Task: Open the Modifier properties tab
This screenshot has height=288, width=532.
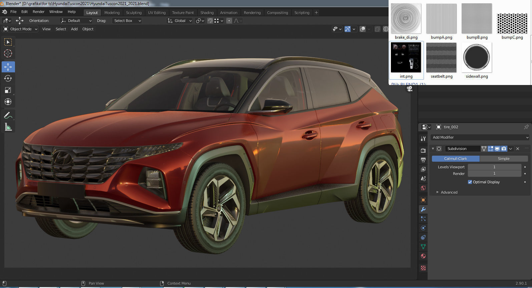Action: (x=423, y=209)
